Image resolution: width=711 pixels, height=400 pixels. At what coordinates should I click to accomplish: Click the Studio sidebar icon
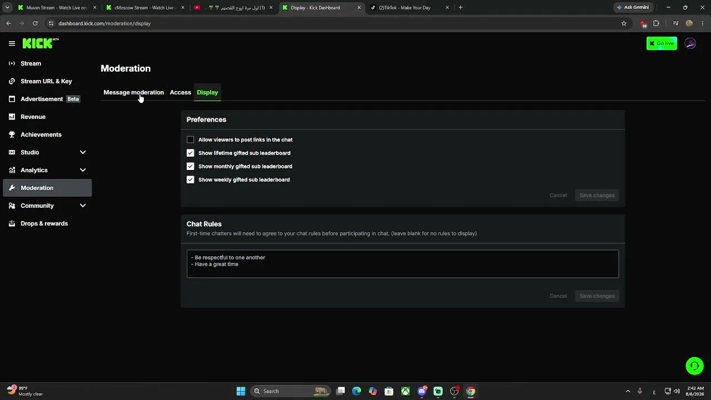(12, 152)
